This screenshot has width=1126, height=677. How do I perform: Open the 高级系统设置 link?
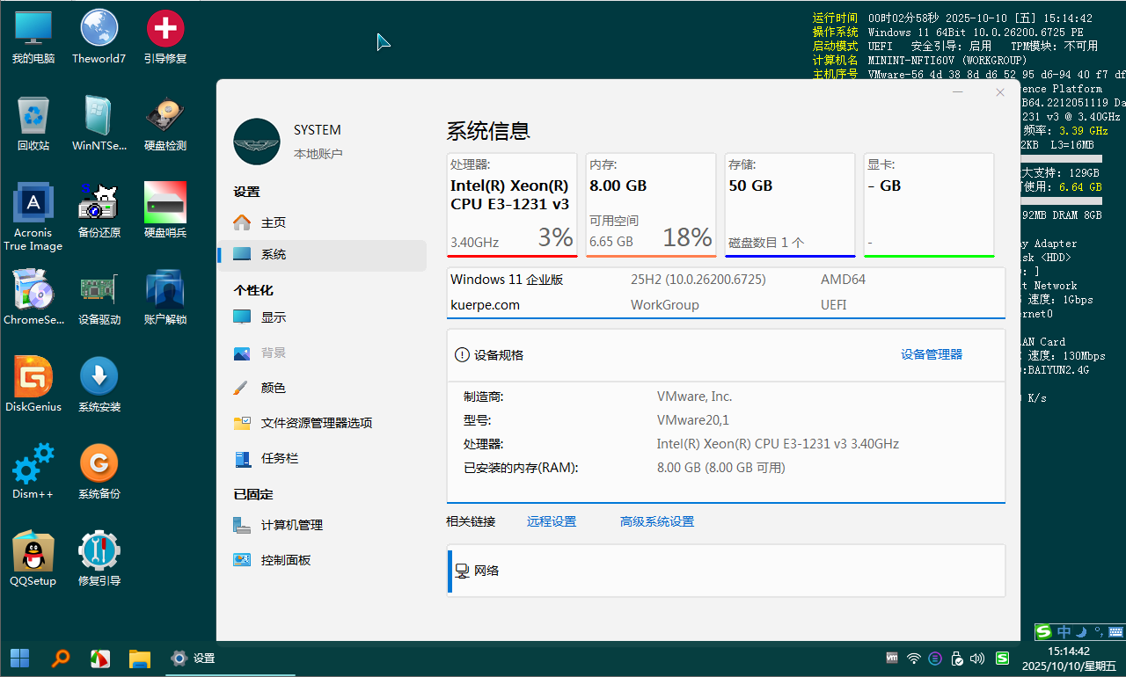(656, 521)
